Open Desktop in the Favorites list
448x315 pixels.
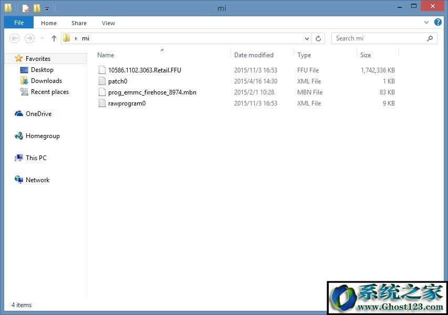[42, 70]
